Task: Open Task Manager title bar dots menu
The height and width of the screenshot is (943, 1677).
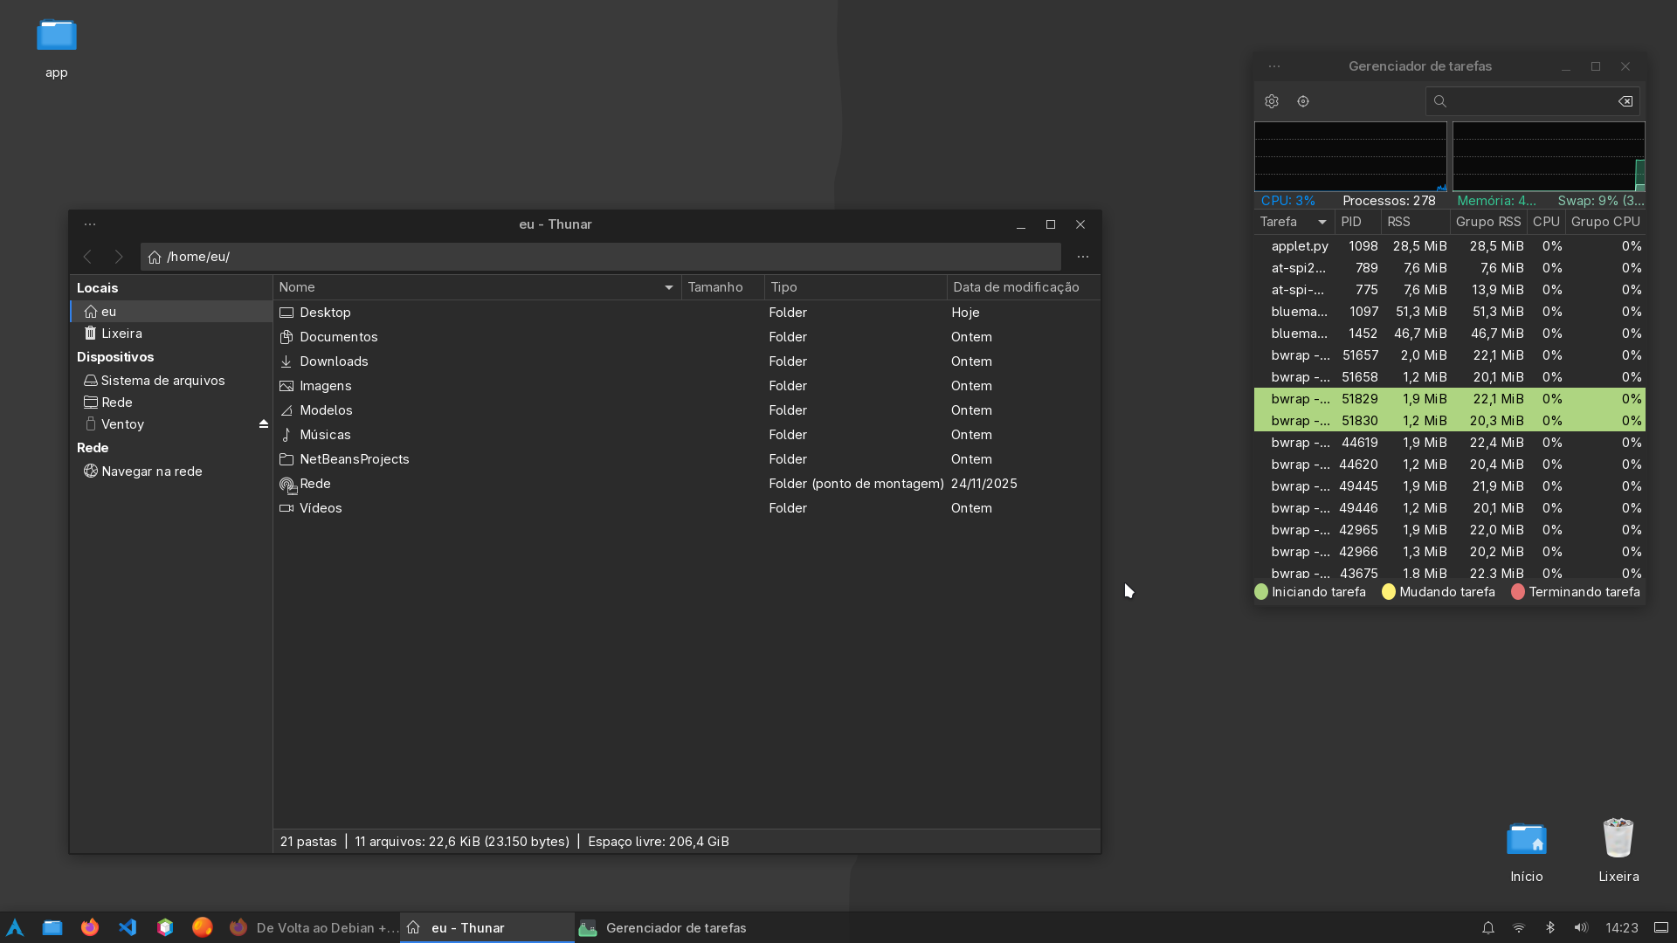Action: (x=1274, y=66)
